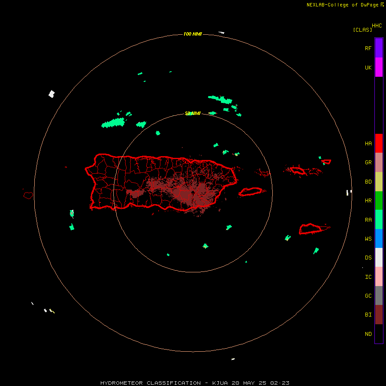Click the ND black legend swatch
This screenshot has width=386, height=386.
379,334
